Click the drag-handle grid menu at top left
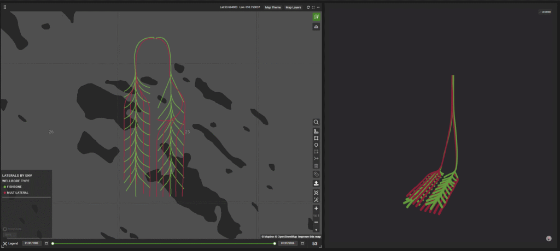This screenshot has height=251, width=560. pyautogui.click(x=4, y=7)
